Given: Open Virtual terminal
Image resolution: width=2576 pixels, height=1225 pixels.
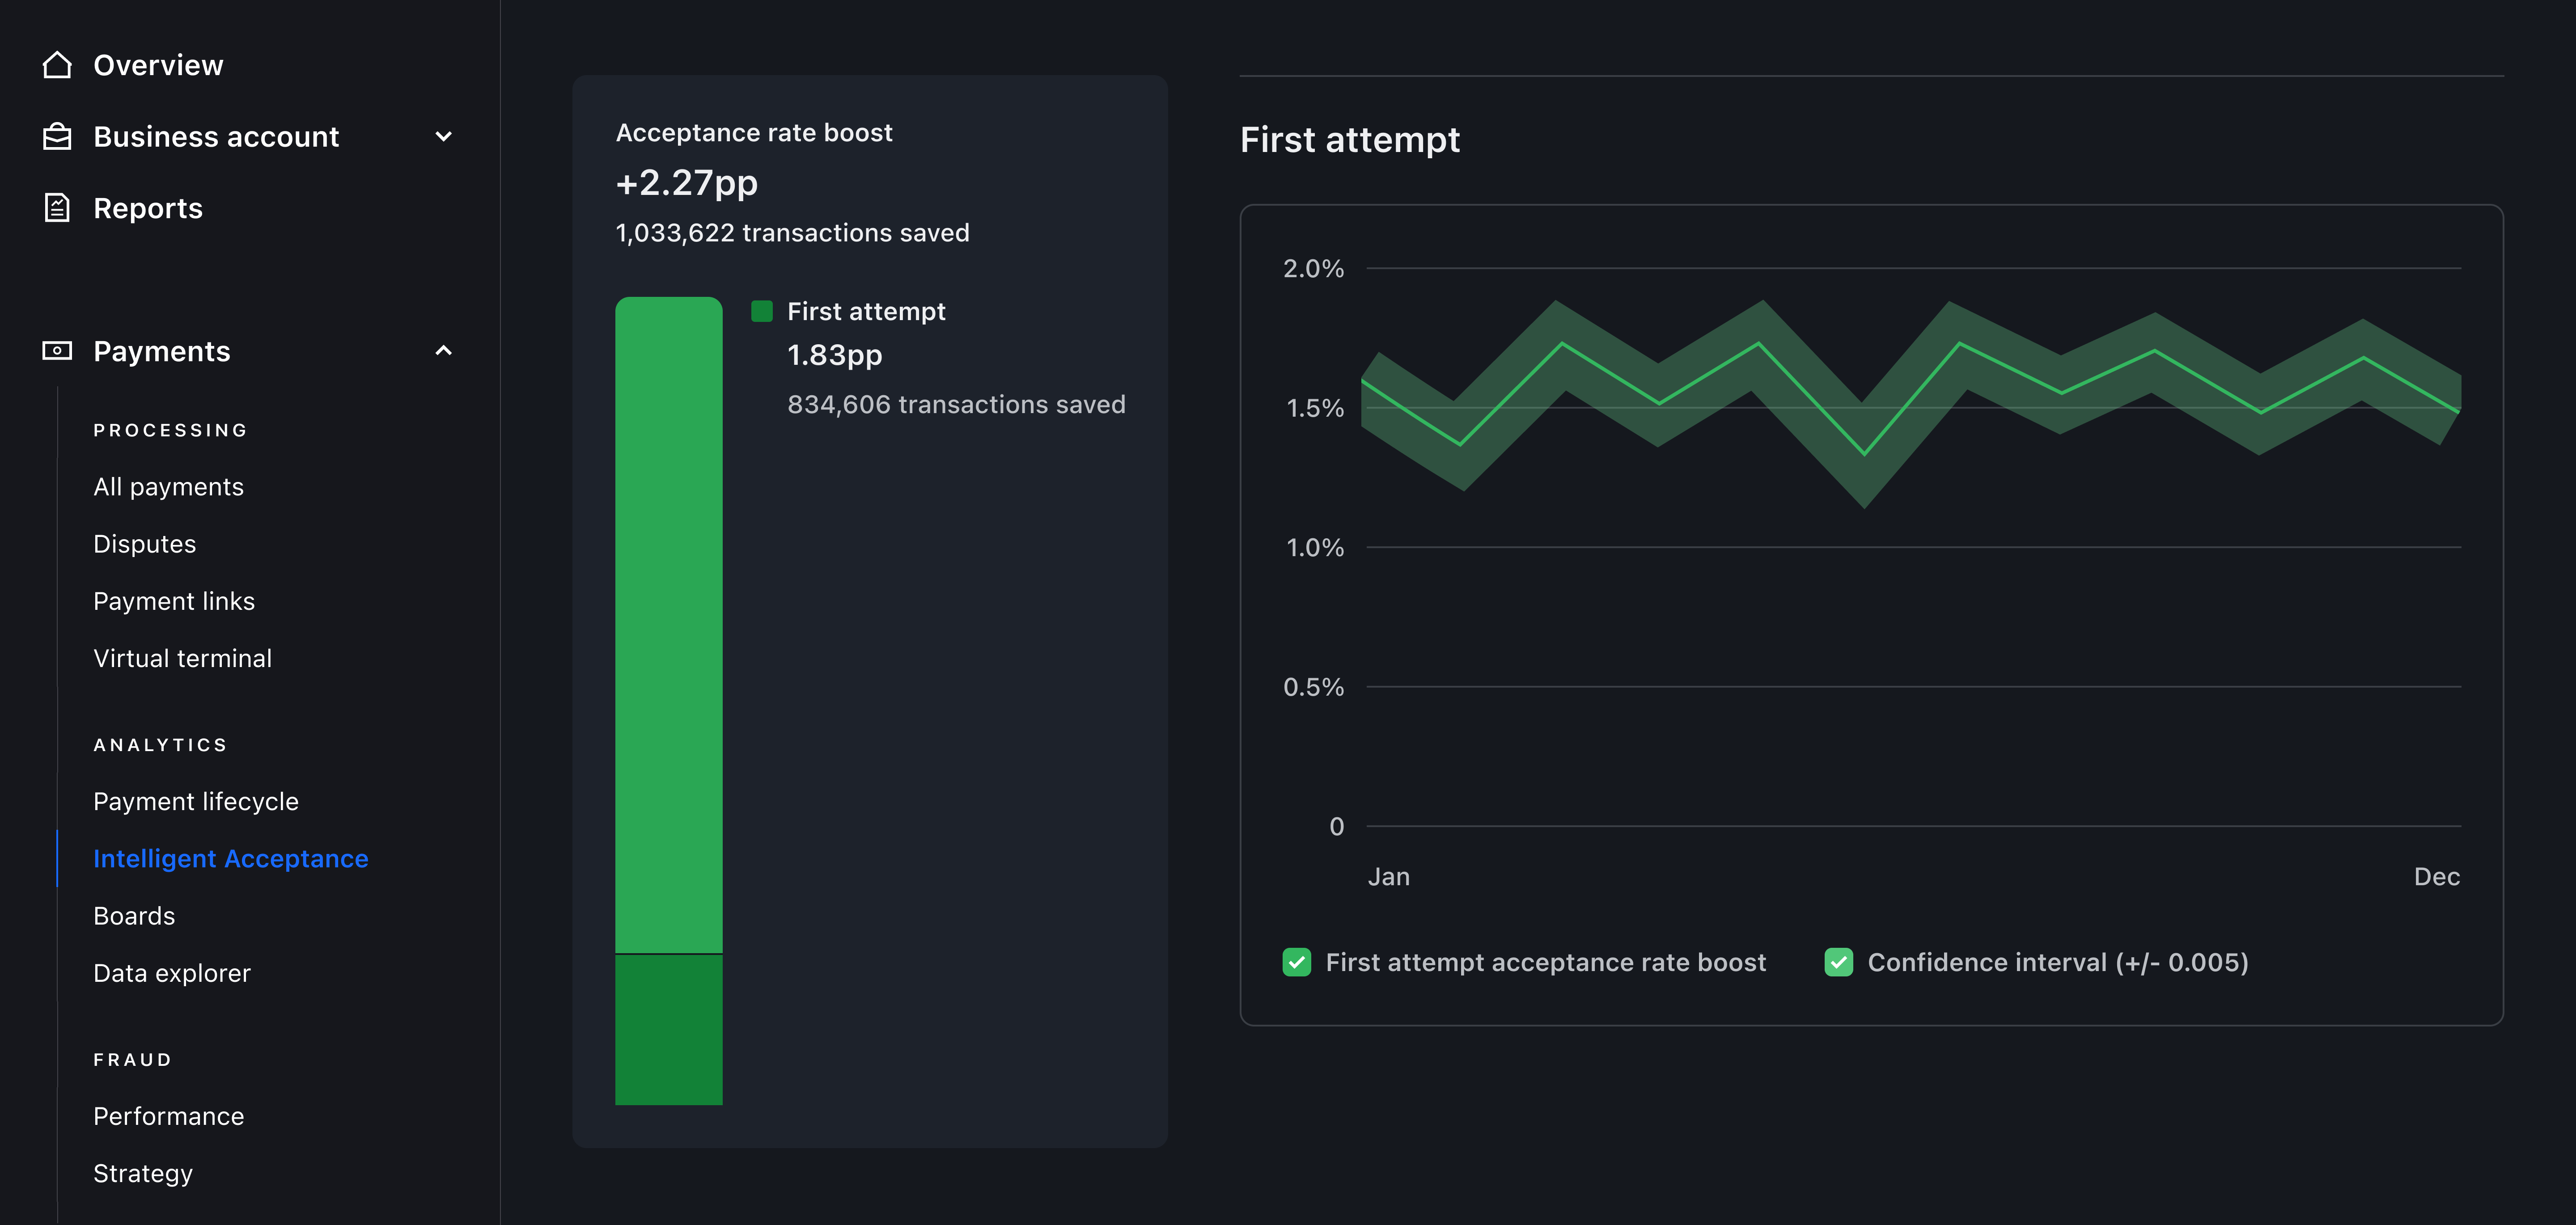Looking at the screenshot, I should pos(183,658).
